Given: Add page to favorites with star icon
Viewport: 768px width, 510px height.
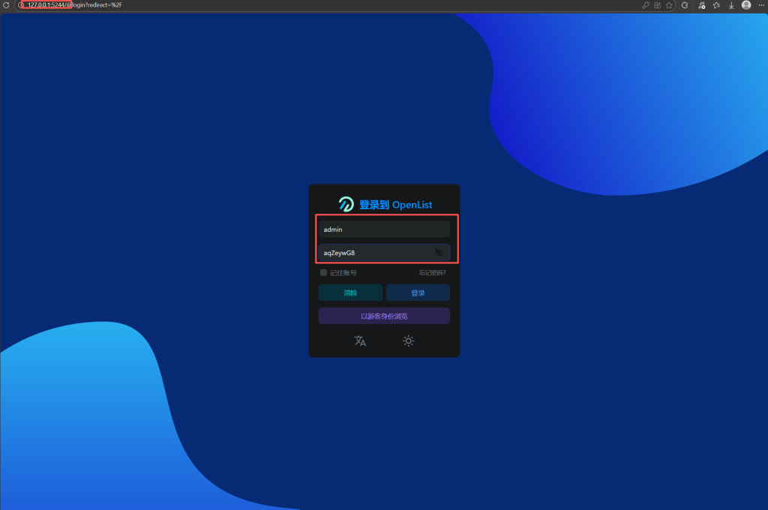Looking at the screenshot, I should (669, 5).
